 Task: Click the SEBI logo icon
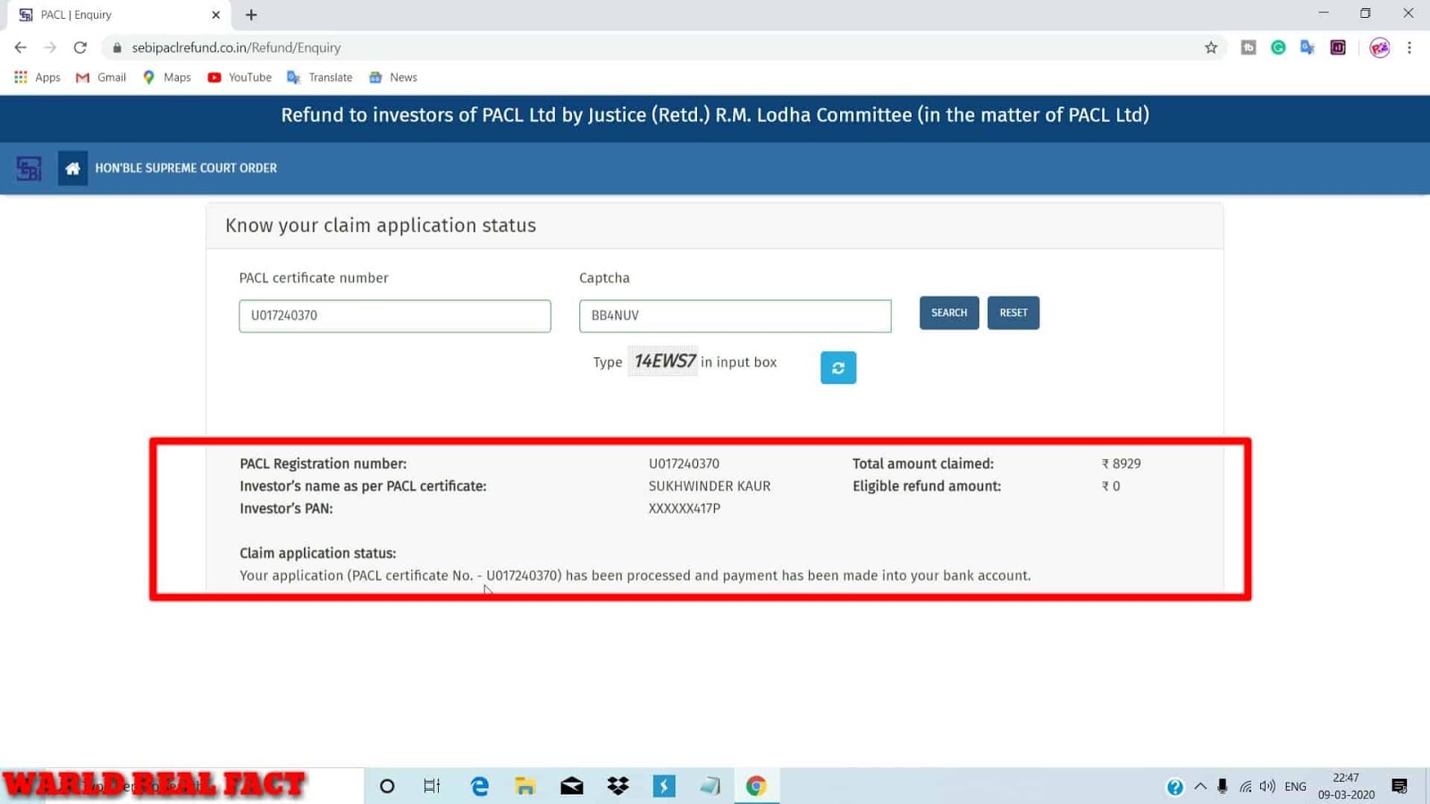[27, 168]
